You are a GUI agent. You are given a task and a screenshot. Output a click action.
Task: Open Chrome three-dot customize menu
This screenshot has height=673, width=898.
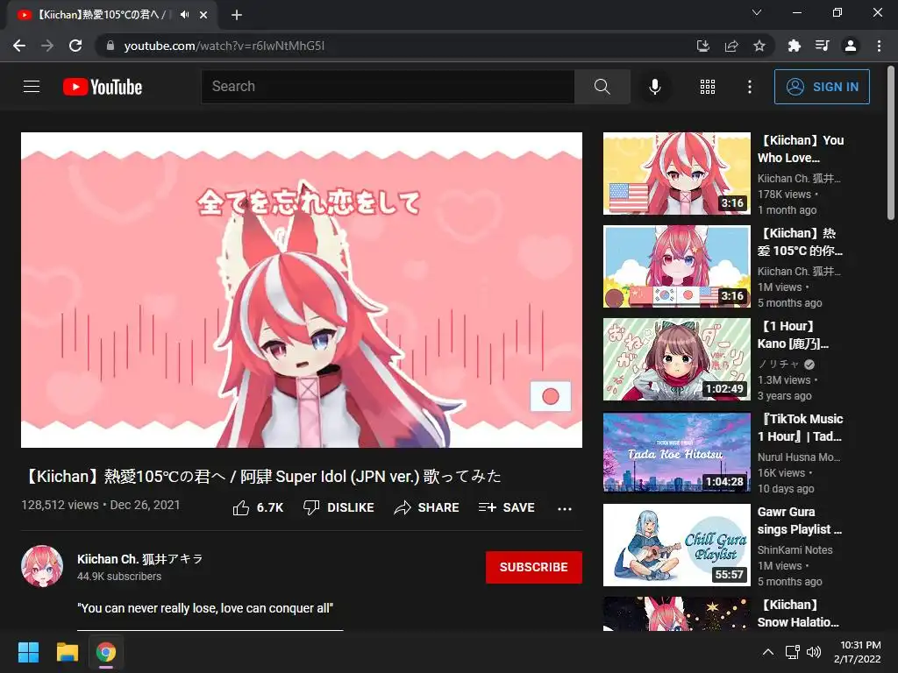coord(879,46)
